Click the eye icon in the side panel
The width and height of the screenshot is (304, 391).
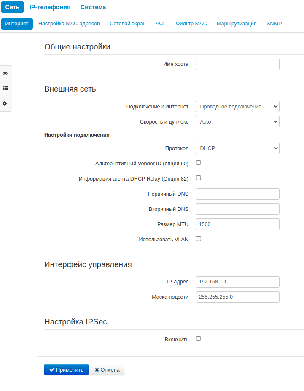[x=5, y=73]
